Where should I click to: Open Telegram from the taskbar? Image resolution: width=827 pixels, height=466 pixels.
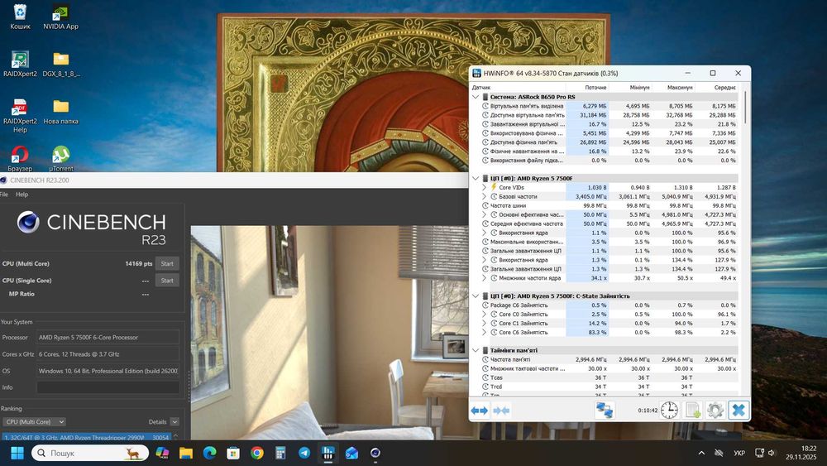point(304,453)
